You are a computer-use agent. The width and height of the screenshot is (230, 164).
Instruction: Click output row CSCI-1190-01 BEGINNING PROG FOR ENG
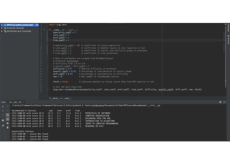[61, 118]
